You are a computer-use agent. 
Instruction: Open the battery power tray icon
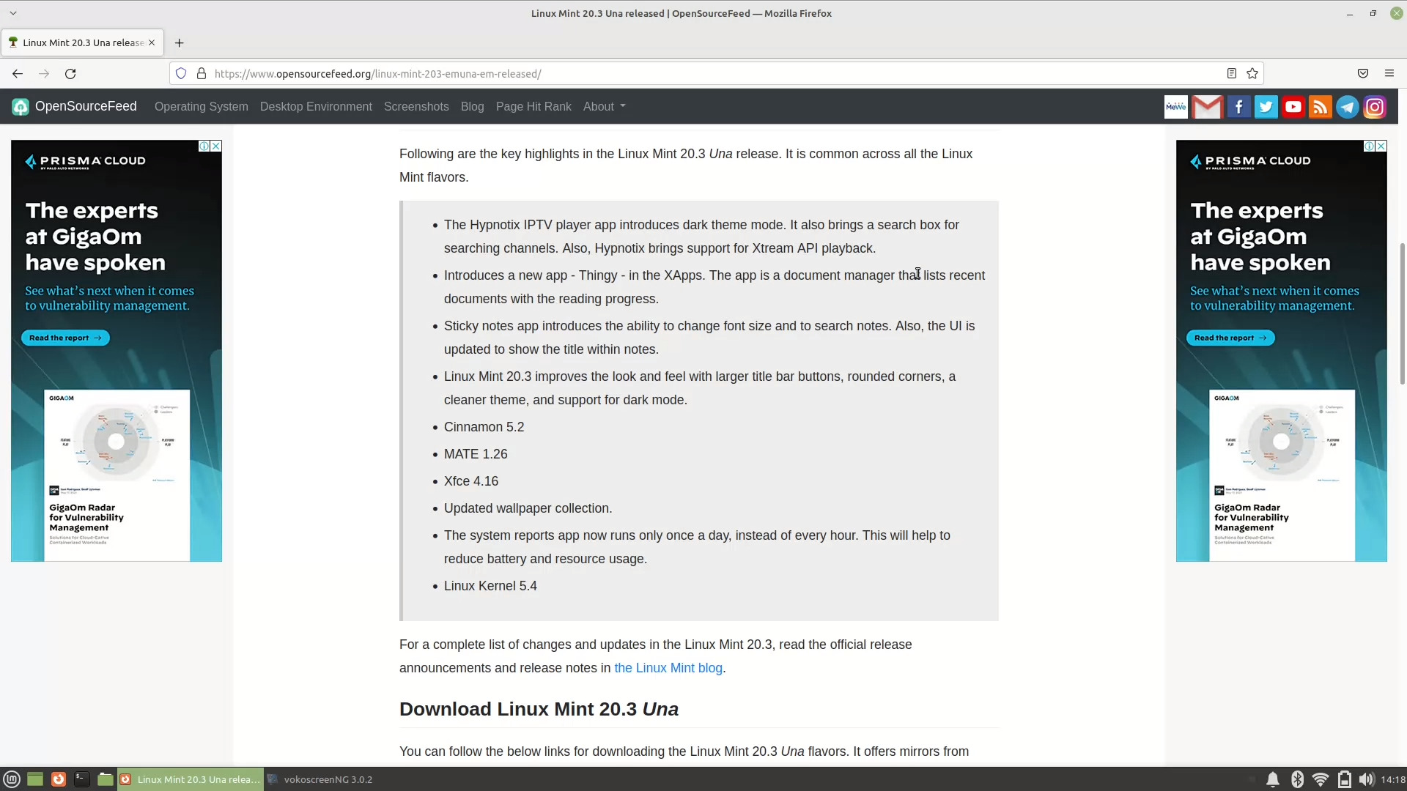point(1344,779)
